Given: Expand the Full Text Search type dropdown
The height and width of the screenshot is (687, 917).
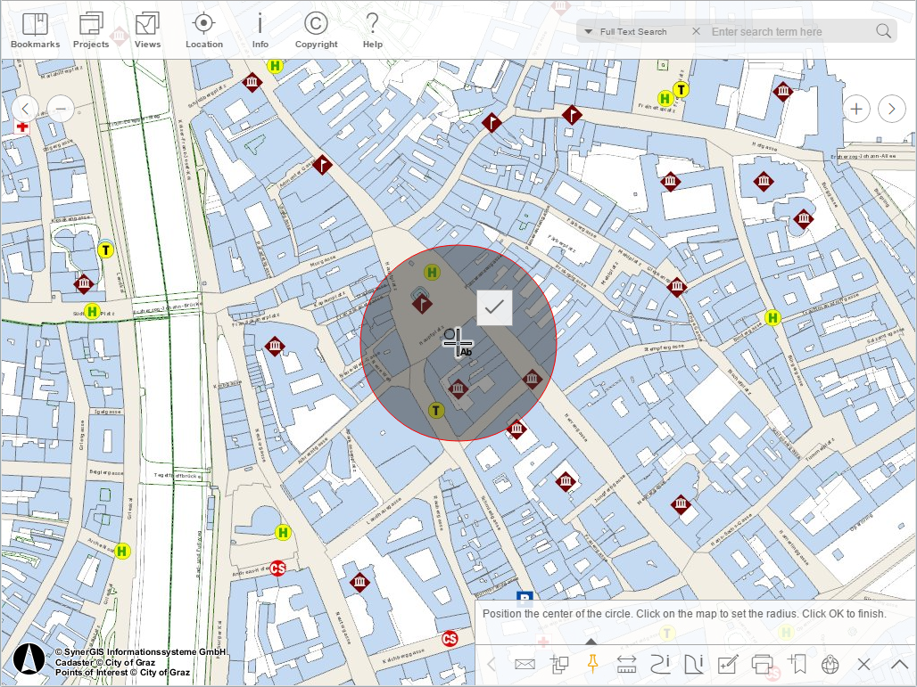Looking at the screenshot, I should tap(589, 31).
